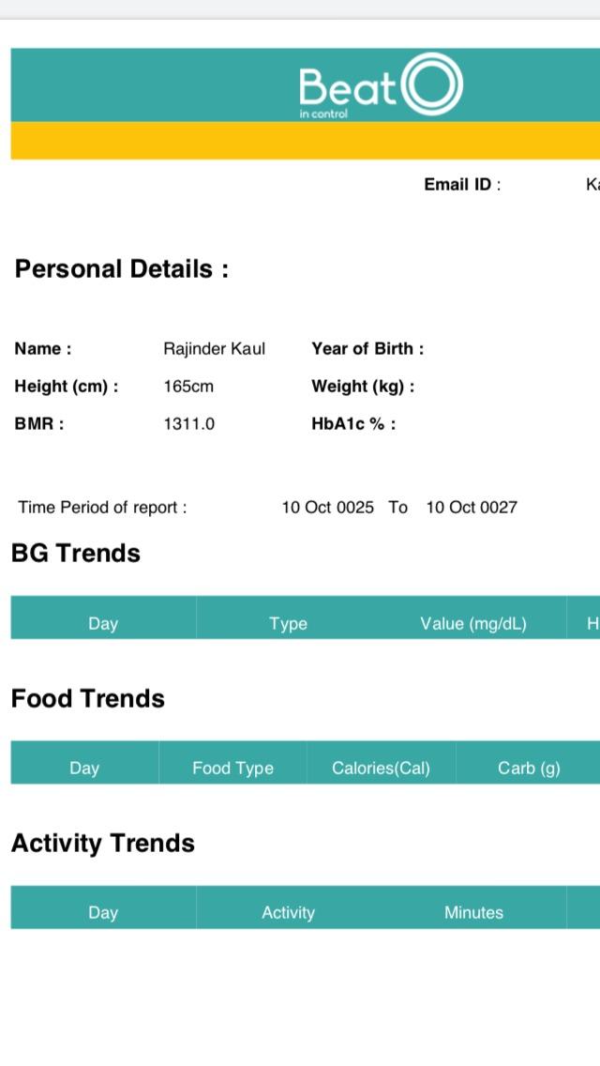Click the Weight (kg) label
Screen dimensions: 600x1066
point(363,387)
